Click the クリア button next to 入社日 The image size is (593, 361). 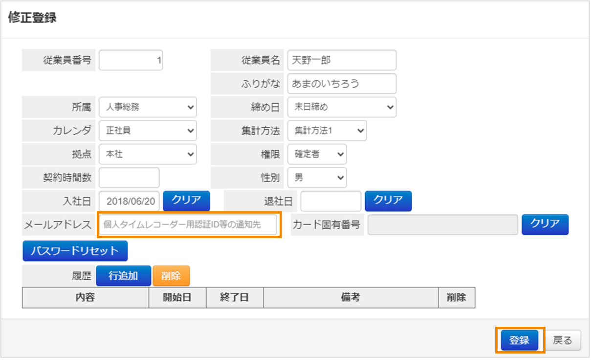[x=186, y=201]
